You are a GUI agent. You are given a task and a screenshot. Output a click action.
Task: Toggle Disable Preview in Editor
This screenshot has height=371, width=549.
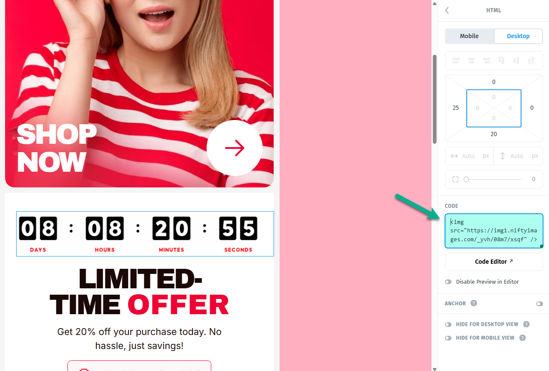pyautogui.click(x=448, y=282)
